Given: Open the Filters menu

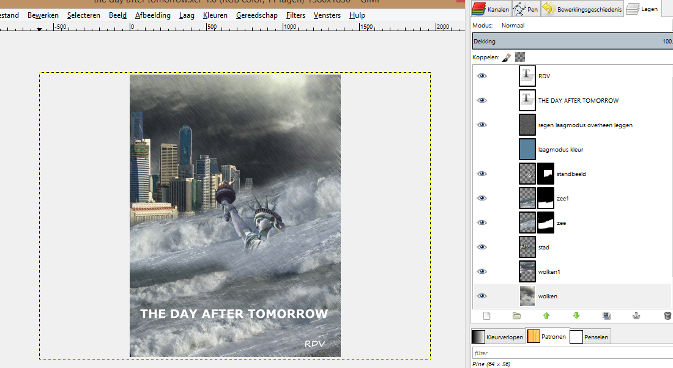Looking at the screenshot, I should 296,15.
